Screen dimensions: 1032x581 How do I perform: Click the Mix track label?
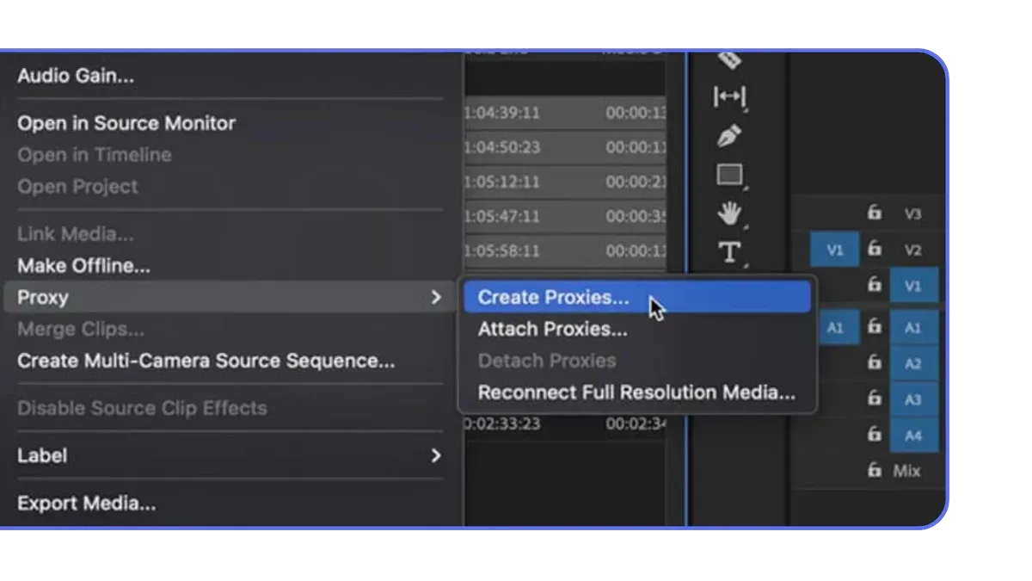pos(906,471)
